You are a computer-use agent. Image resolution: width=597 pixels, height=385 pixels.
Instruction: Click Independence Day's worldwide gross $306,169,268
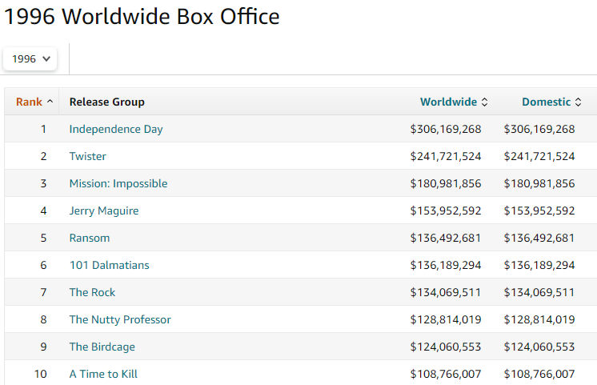[x=446, y=129]
